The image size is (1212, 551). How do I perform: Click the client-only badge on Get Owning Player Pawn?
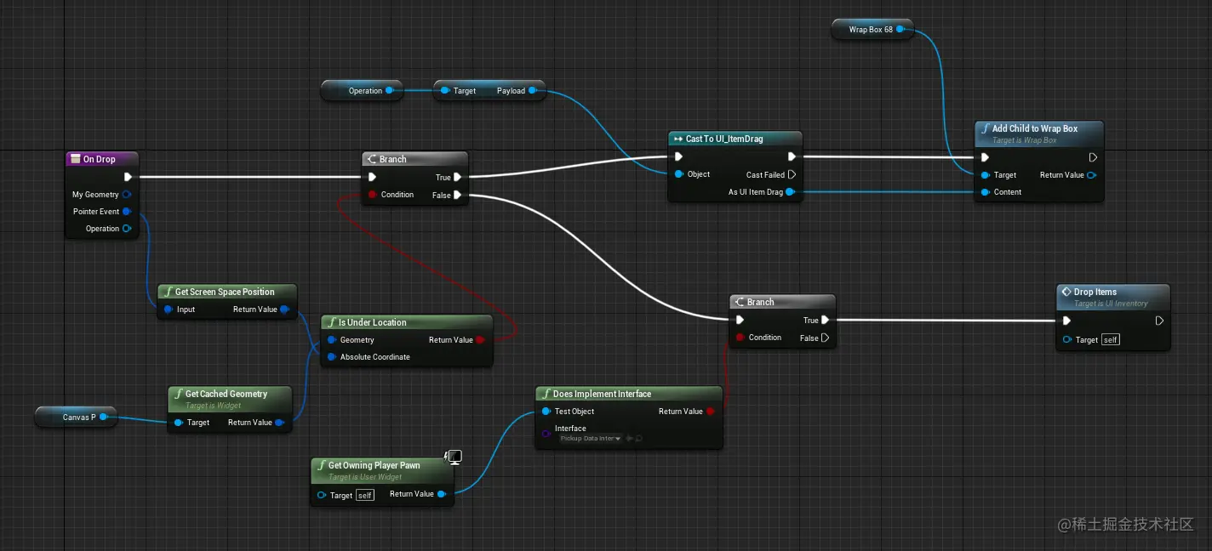pos(454,457)
